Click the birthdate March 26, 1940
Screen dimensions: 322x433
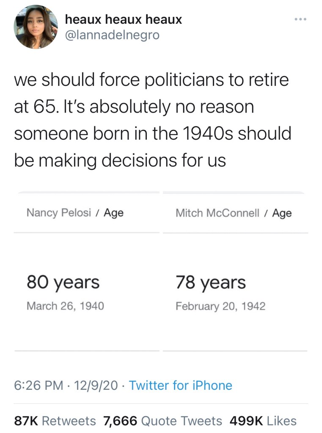[x=65, y=306]
